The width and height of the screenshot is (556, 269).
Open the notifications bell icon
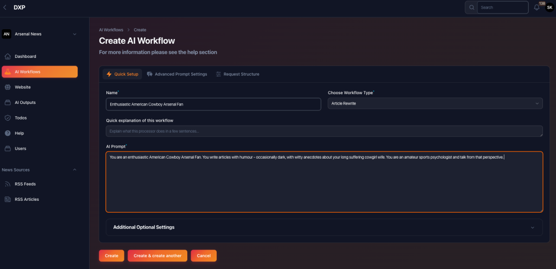coord(537,8)
